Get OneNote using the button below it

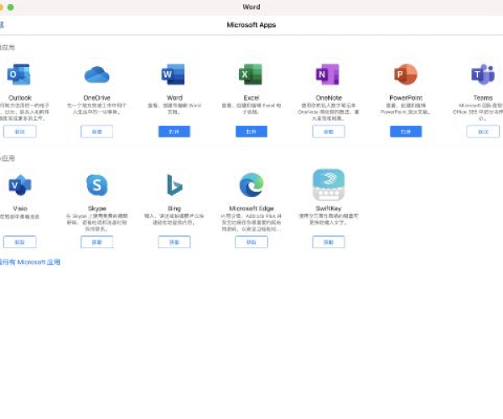329,132
